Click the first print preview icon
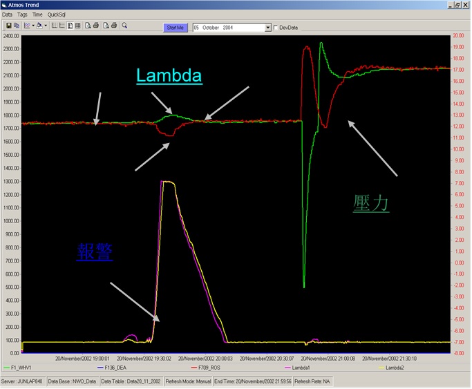472x389 pixels. pos(87,26)
